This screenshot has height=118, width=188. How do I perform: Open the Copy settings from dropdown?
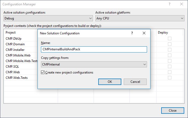point(94,64)
